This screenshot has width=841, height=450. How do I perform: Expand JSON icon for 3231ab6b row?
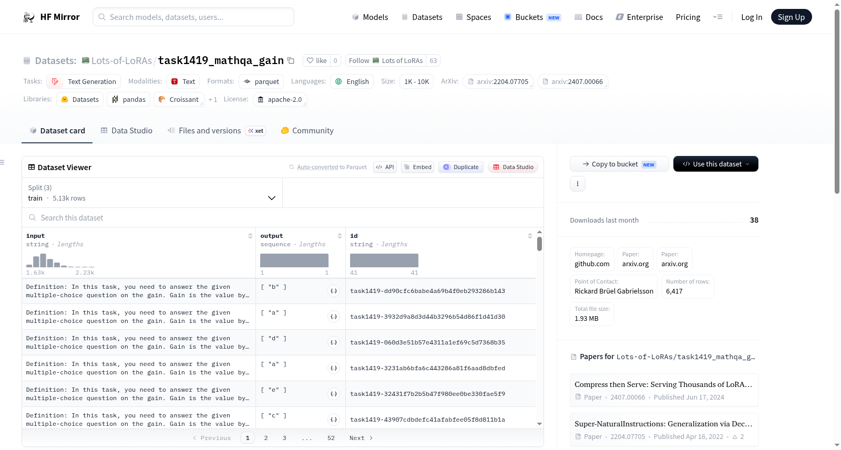coord(334,368)
